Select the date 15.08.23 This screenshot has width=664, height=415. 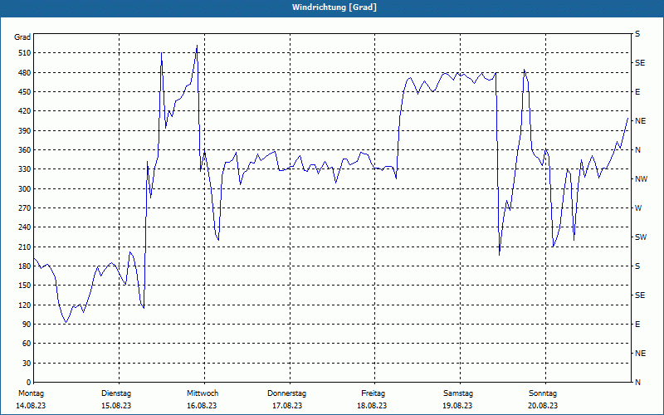pos(116,406)
